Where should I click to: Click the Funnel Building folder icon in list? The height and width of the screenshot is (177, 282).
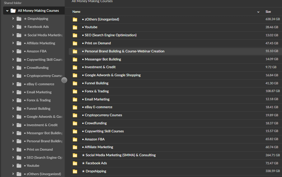click(75, 83)
